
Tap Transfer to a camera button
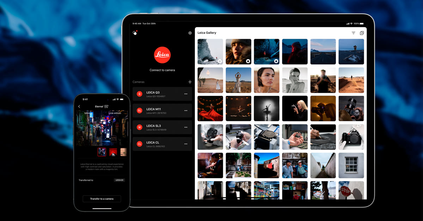click(102, 199)
